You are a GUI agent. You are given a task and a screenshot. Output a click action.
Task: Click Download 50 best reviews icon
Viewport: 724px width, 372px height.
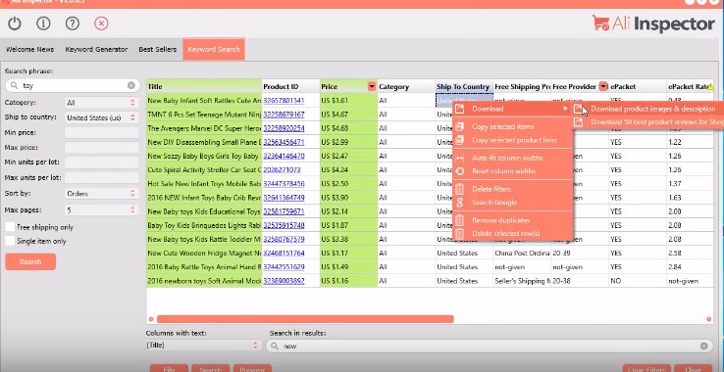coord(579,122)
